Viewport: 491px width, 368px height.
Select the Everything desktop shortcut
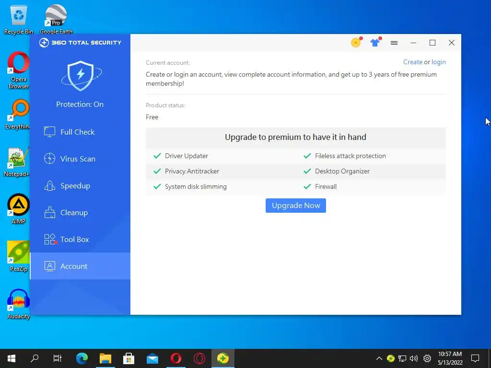tap(19, 115)
